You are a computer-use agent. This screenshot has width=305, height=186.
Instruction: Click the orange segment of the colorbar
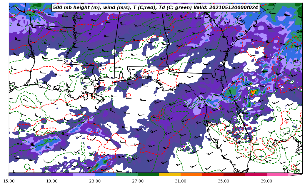pos(191,174)
